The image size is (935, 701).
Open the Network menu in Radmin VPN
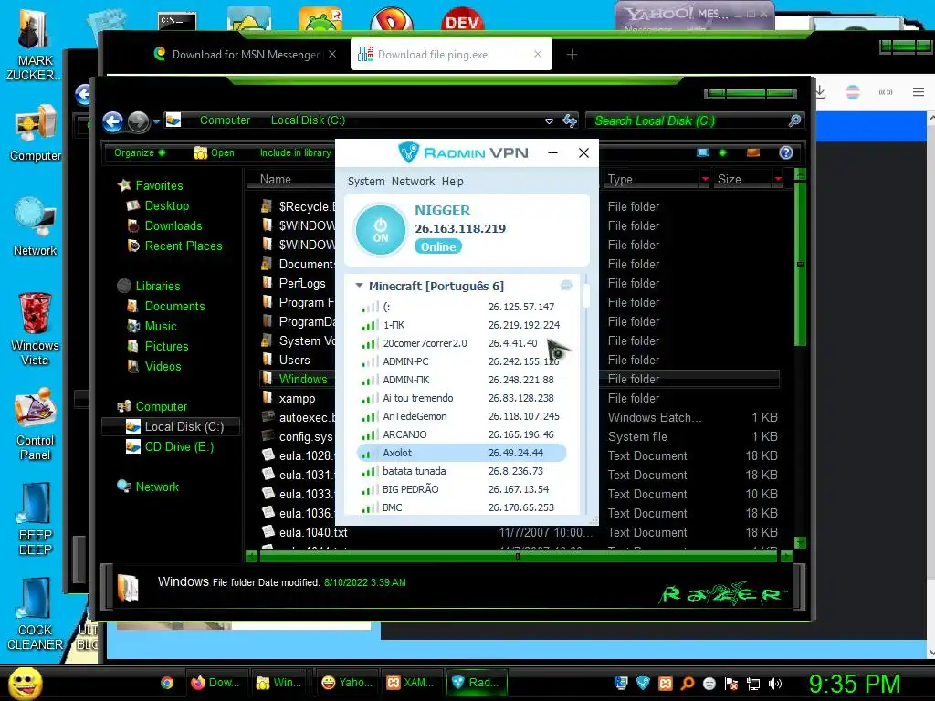point(413,182)
